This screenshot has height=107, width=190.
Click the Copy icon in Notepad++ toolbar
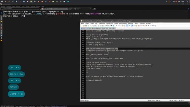pyautogui.click(x=100, y=26)
